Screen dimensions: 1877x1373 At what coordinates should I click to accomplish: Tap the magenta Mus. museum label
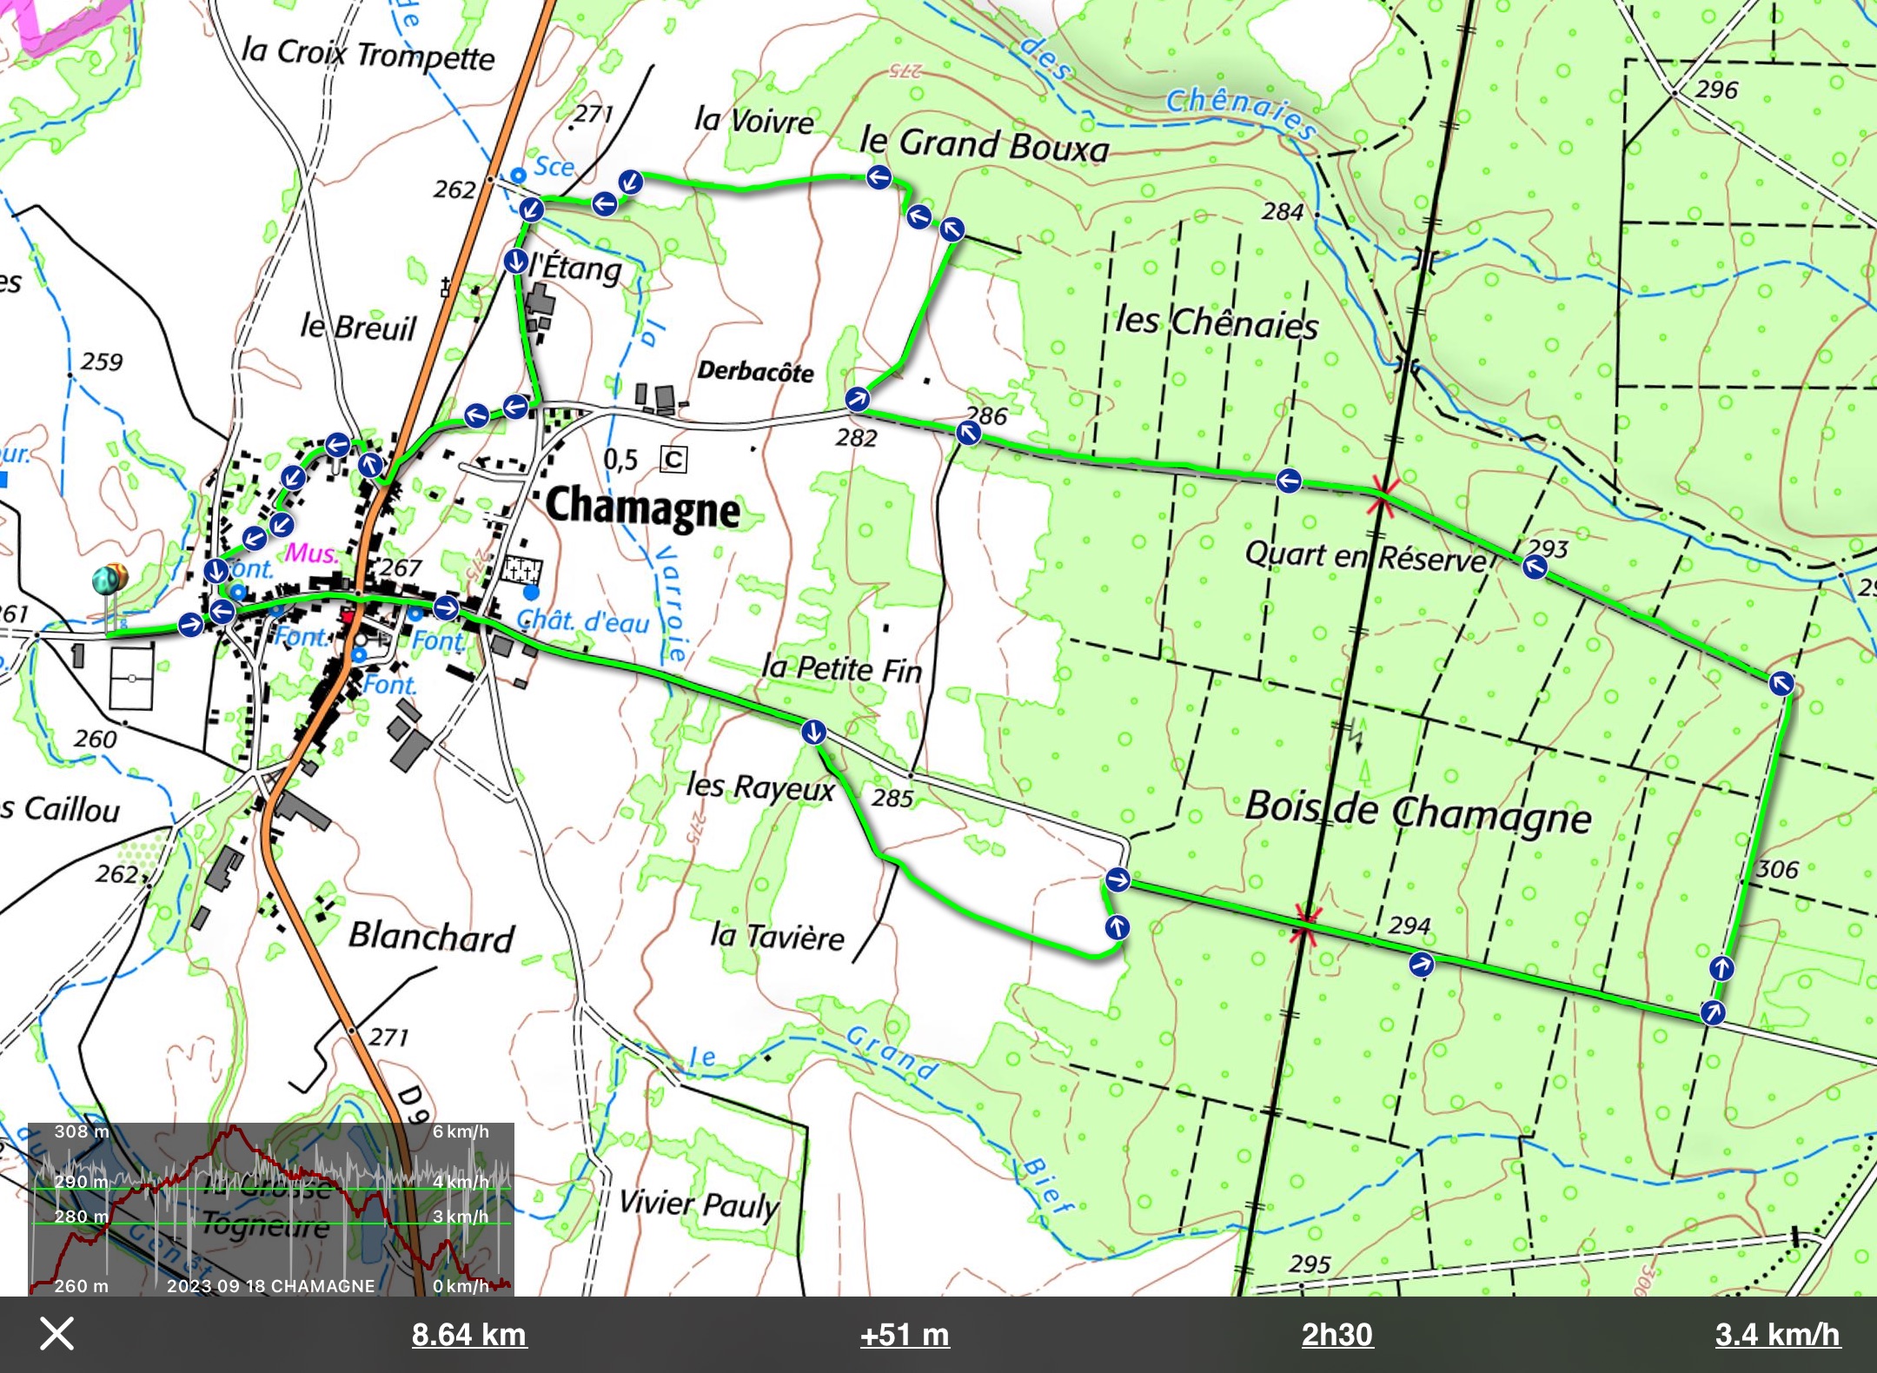pyautogui.click(x=311, y=553)
